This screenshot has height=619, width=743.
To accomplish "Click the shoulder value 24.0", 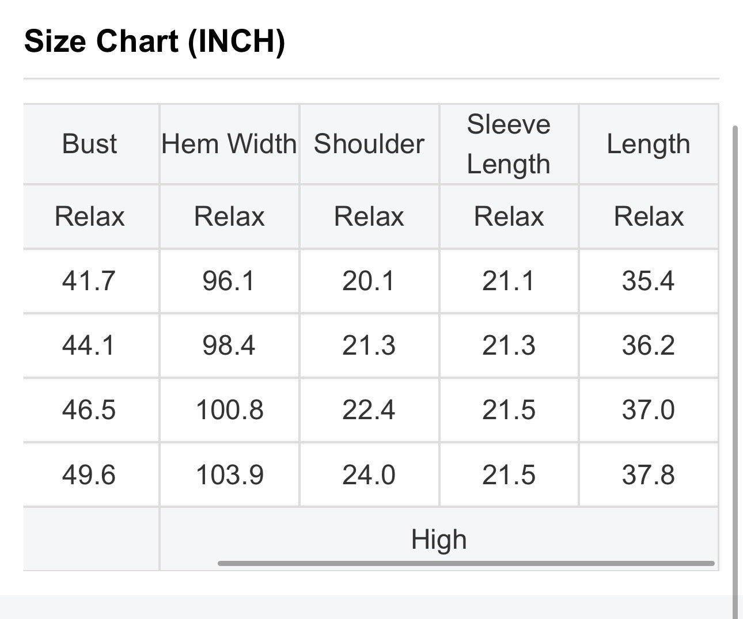I will (369, 475).
